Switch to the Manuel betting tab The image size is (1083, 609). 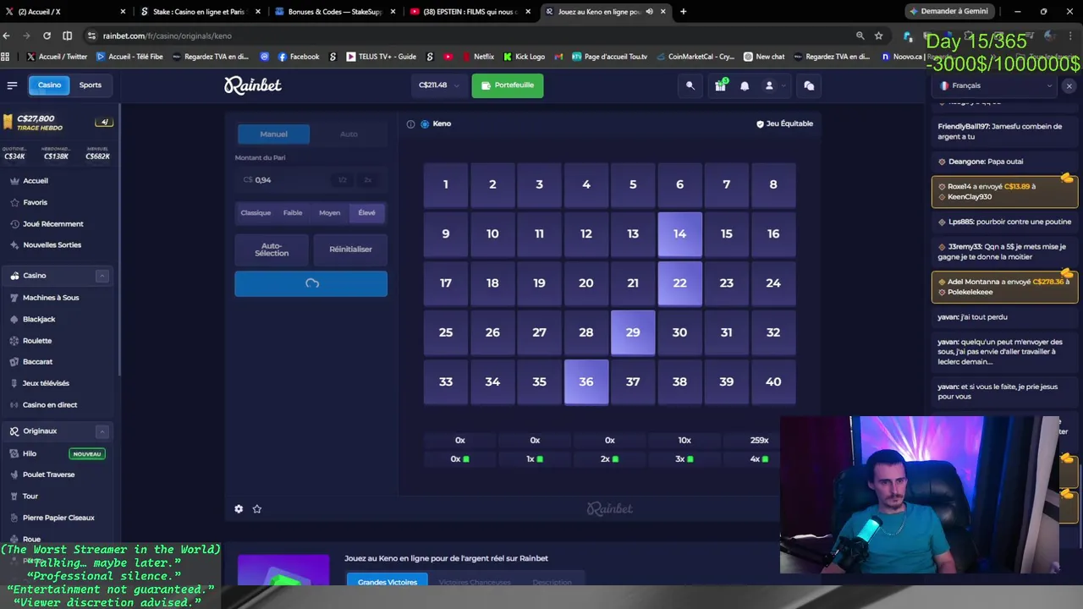[273, 134]
